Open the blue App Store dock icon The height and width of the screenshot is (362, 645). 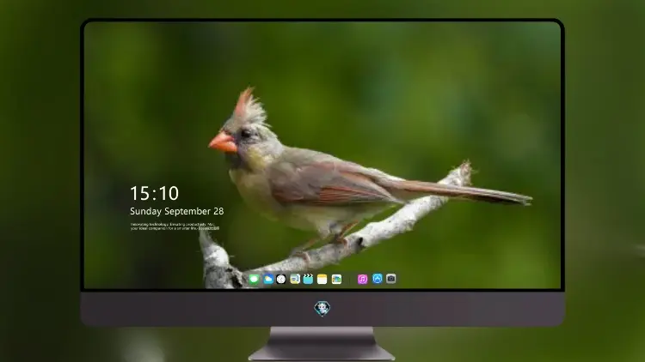coord(378,279)
